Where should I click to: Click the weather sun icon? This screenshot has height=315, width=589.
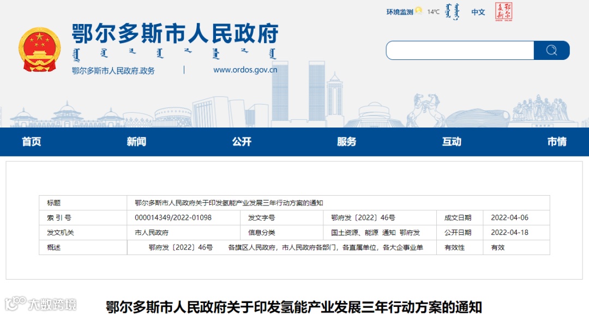tap(419, 11)
